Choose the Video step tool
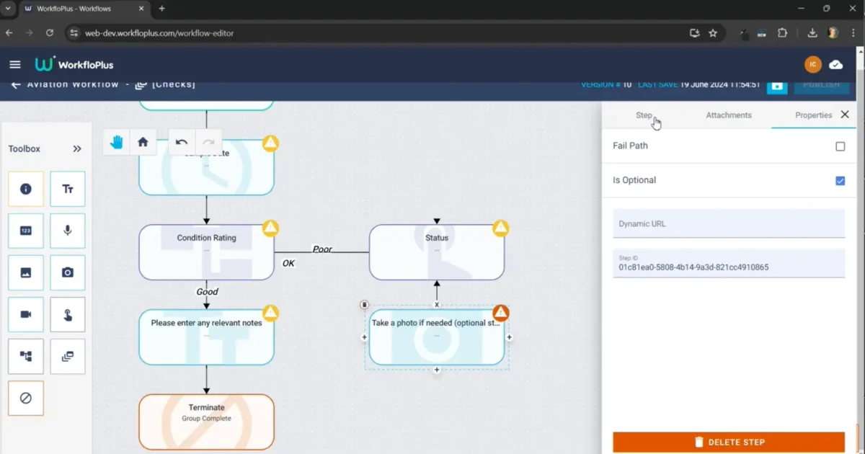865x454 pixels. point(26,314)
